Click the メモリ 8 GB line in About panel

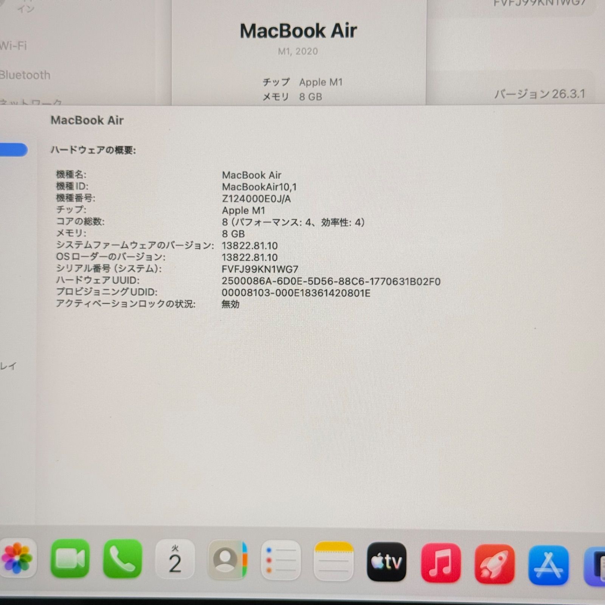[x=292, y=97]
